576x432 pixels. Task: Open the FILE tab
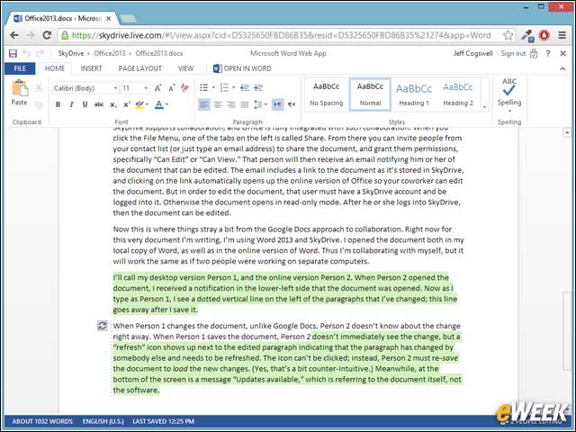point(20,68)
